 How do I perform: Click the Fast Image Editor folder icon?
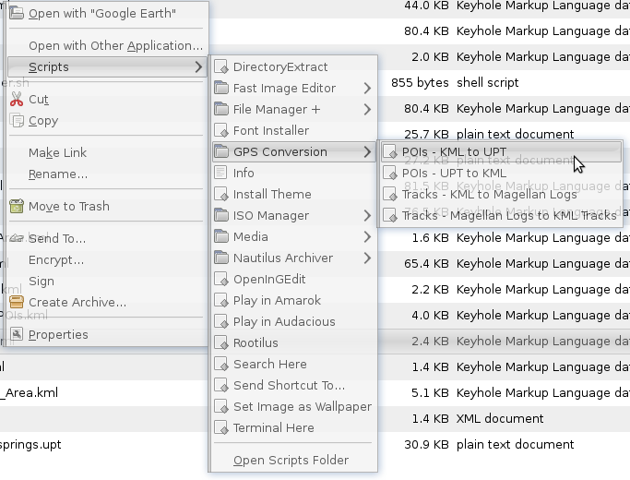[x=221, y=88]
